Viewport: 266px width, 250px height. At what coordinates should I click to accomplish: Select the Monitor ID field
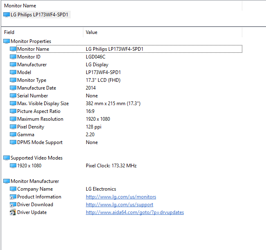click(29, 57)
